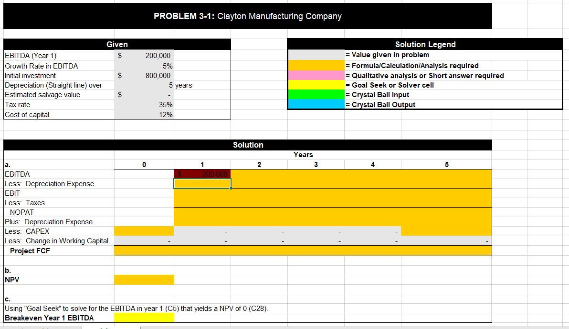Click the Given header cell

pos(117,44)
